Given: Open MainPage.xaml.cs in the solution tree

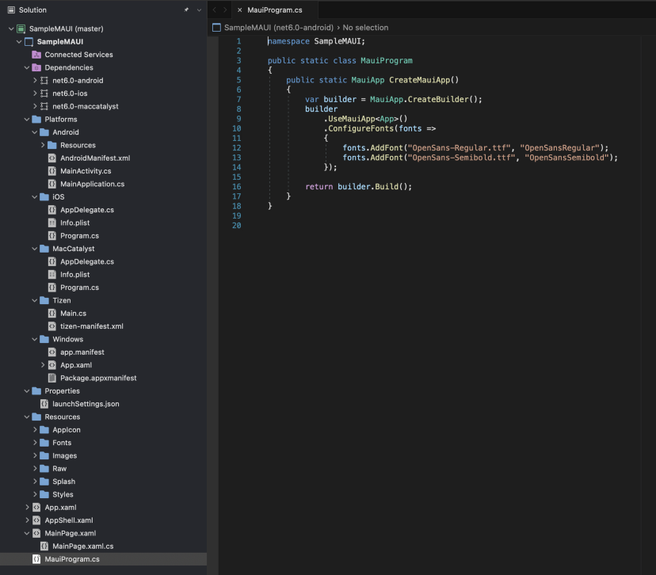Looking at the screenshot, I should point(83,546).
